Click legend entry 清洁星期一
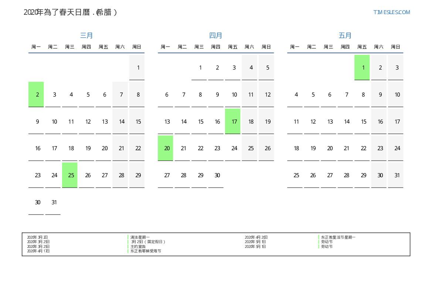 [x=140, y=237]
